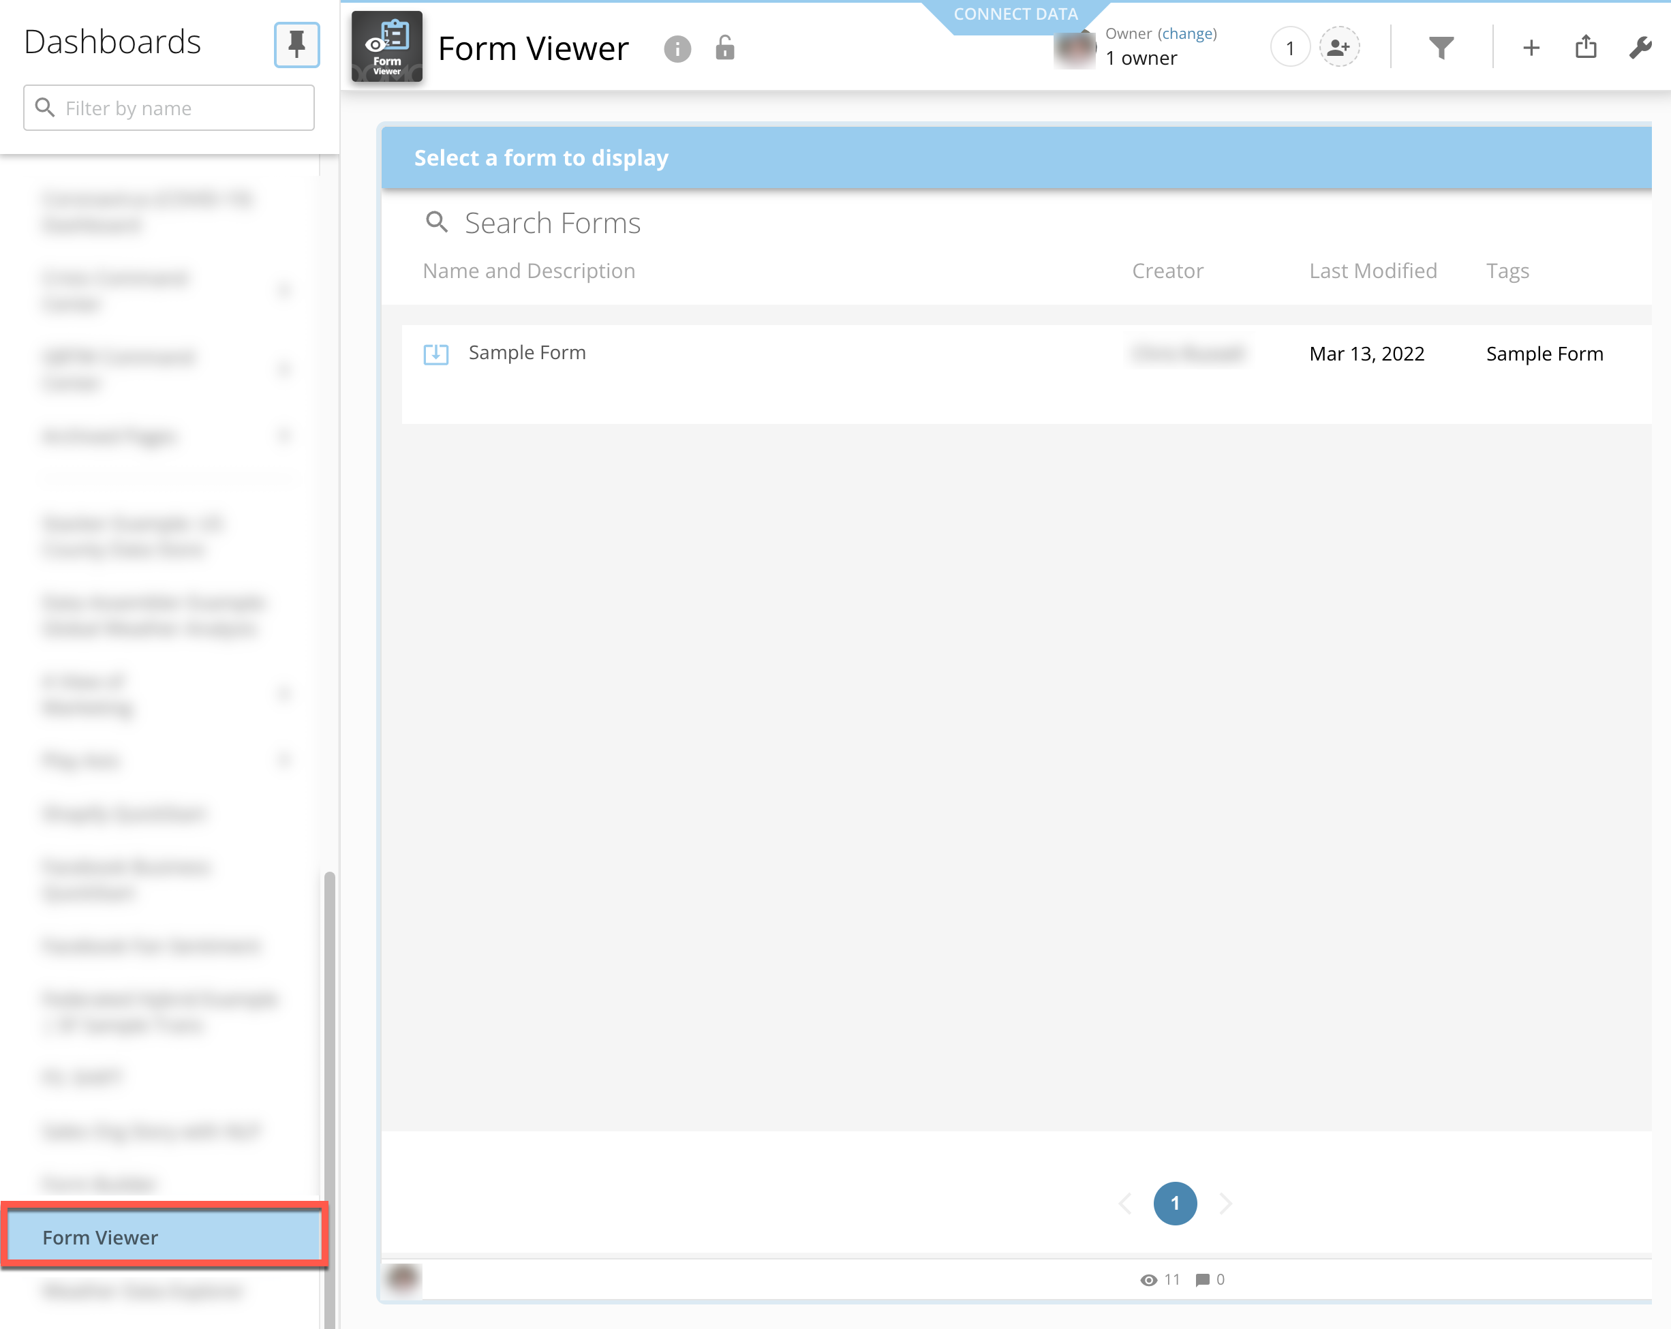Click the Form Viewer card icon

coord(386,46)
